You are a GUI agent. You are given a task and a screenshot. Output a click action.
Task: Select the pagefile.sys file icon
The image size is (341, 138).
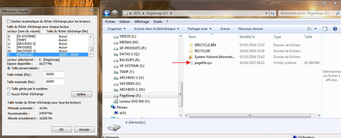point(191,63)
